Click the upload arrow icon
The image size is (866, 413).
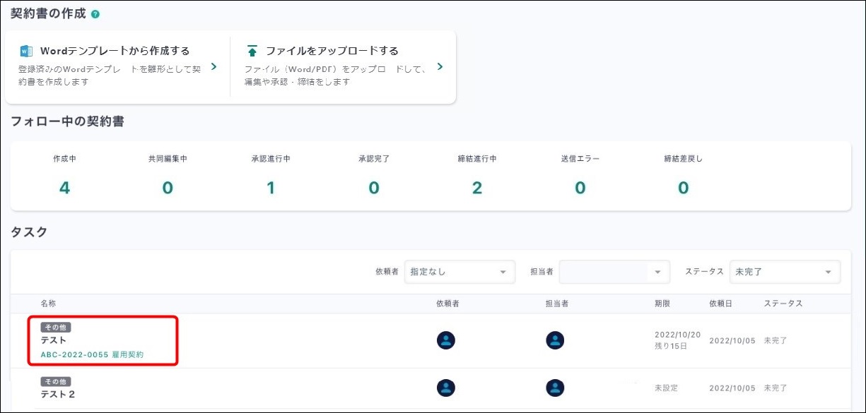point(252,51)
